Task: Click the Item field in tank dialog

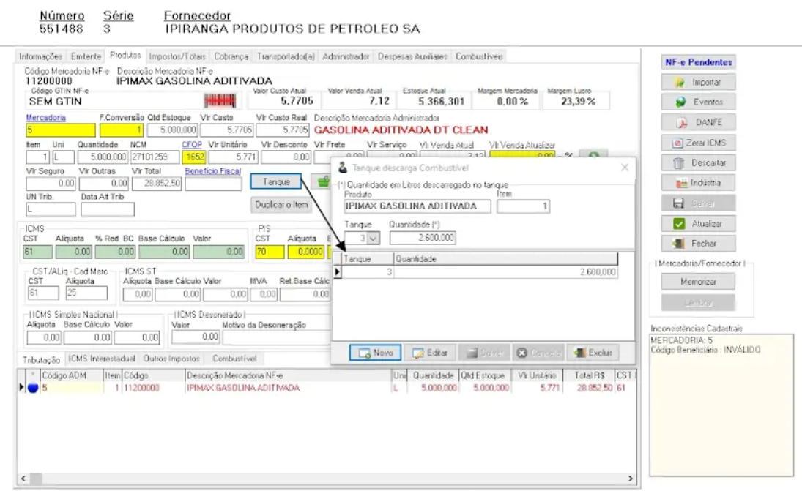Action: pyautogui.click(x=523, y=206)
